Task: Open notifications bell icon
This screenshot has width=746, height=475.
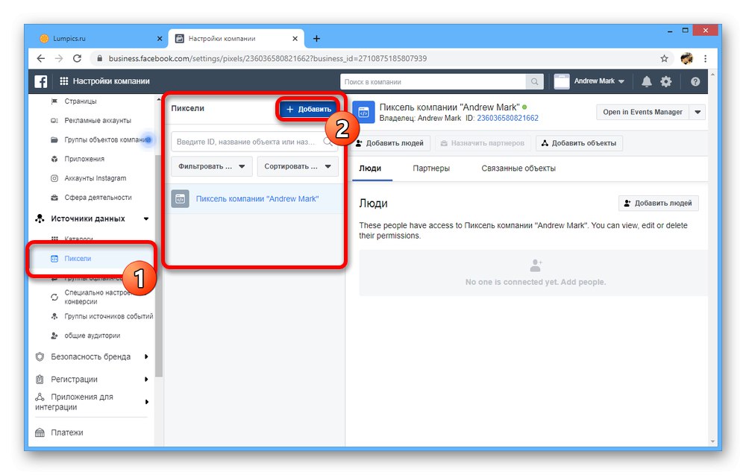Action: tap(647, 81)
